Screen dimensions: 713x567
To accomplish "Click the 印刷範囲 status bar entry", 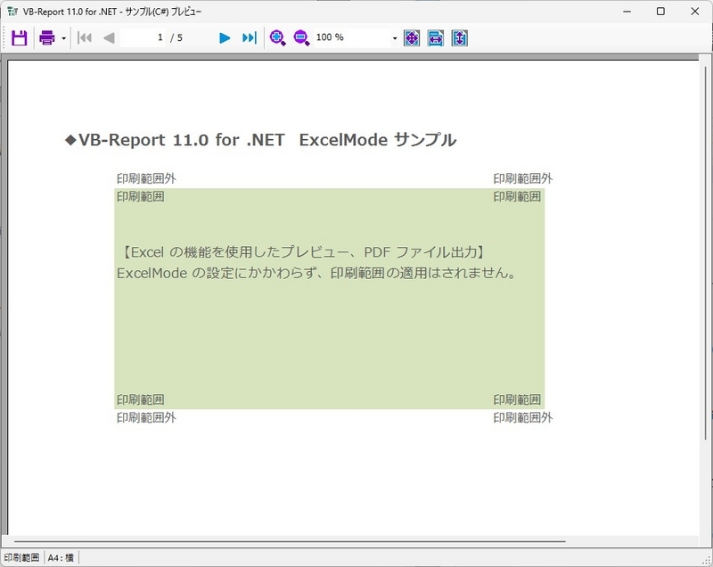I will (x=21, y=557).
